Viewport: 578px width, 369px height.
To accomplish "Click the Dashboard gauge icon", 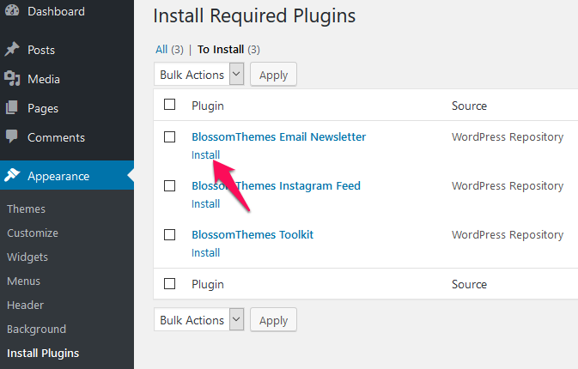I will point(12,10).
